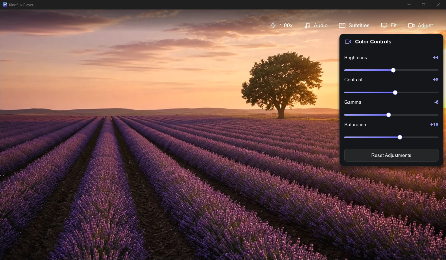The width and height of the screenshot is (446, 260).
Task: Close the Kinoflux Player window
Action: pyautogui.click(x=438, y=5)
